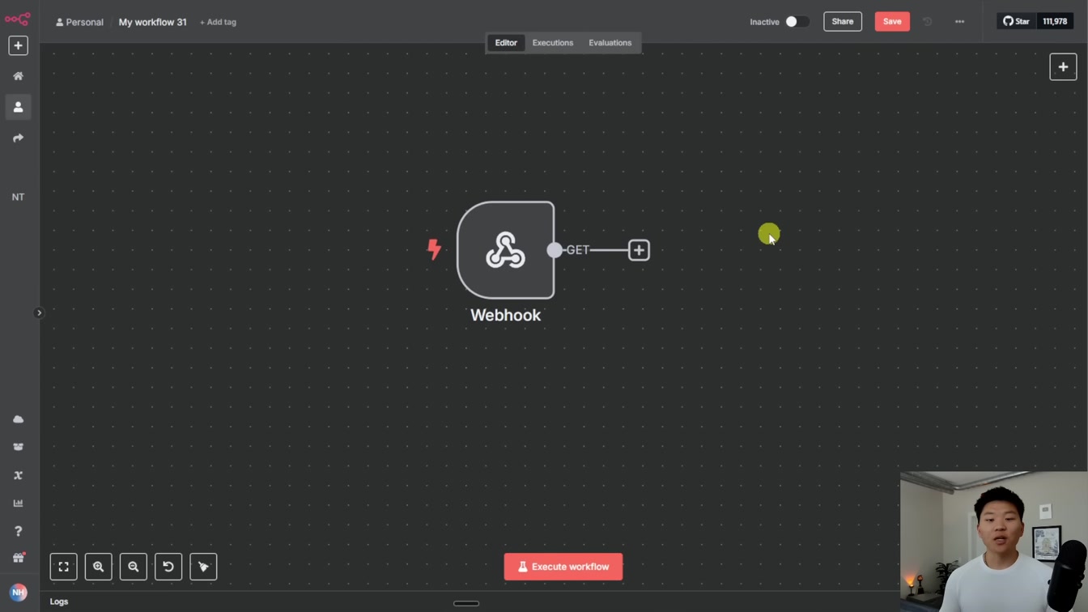Click the Logs panel resize handle
This screenshot has height=612, width=1088.
tap(466, 603)
